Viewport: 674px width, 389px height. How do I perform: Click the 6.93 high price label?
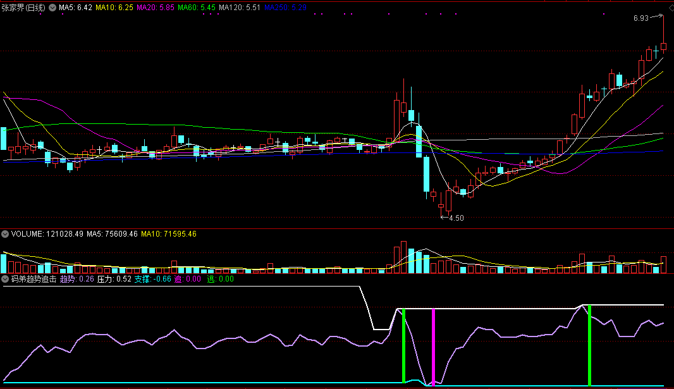click(x=641, y=18)
